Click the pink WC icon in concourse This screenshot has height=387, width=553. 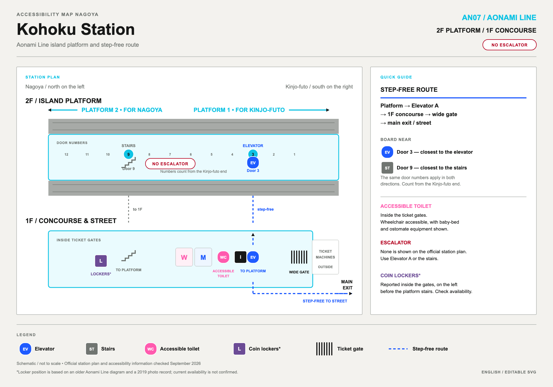pyautogui.click(x=223, y=257)
